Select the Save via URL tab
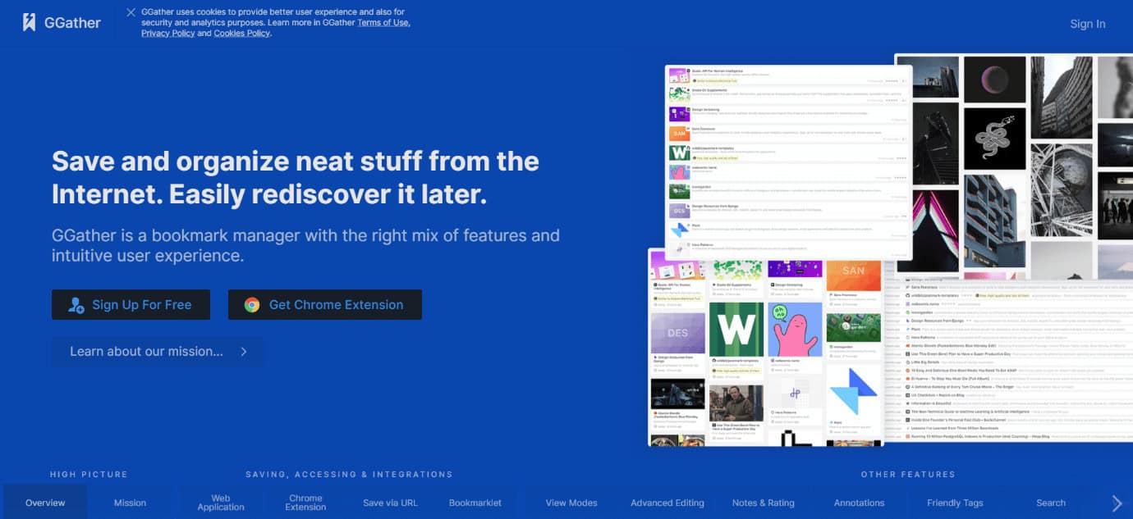Viewport: 1133px width, 519px height. point(391,503)
